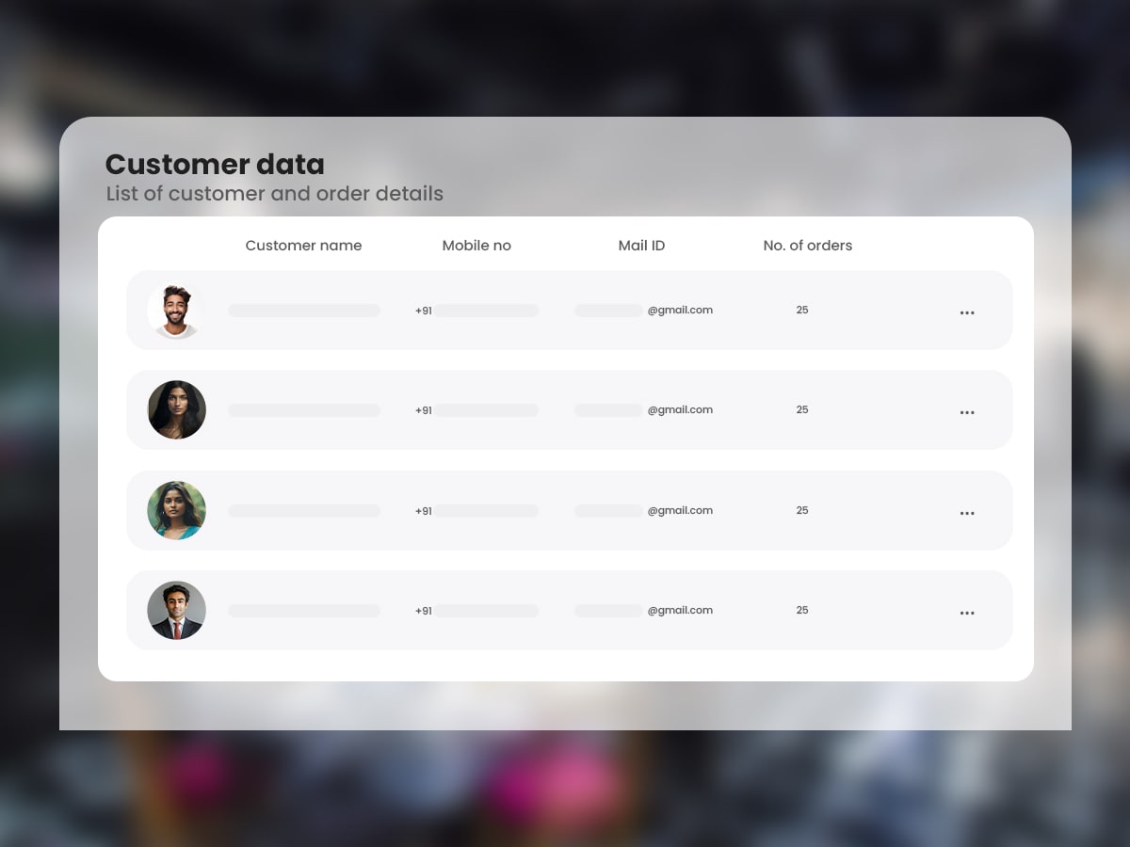
Task: Open the profile photo of the man in suit
Action: pyautogui.click(x=176, y=611)
